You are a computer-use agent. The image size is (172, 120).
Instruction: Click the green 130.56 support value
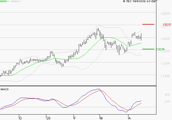(x=160, y=49)
